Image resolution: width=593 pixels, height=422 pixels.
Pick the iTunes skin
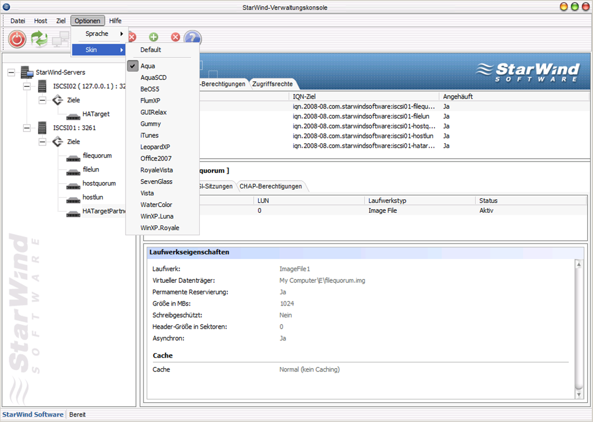coord(149,135)
